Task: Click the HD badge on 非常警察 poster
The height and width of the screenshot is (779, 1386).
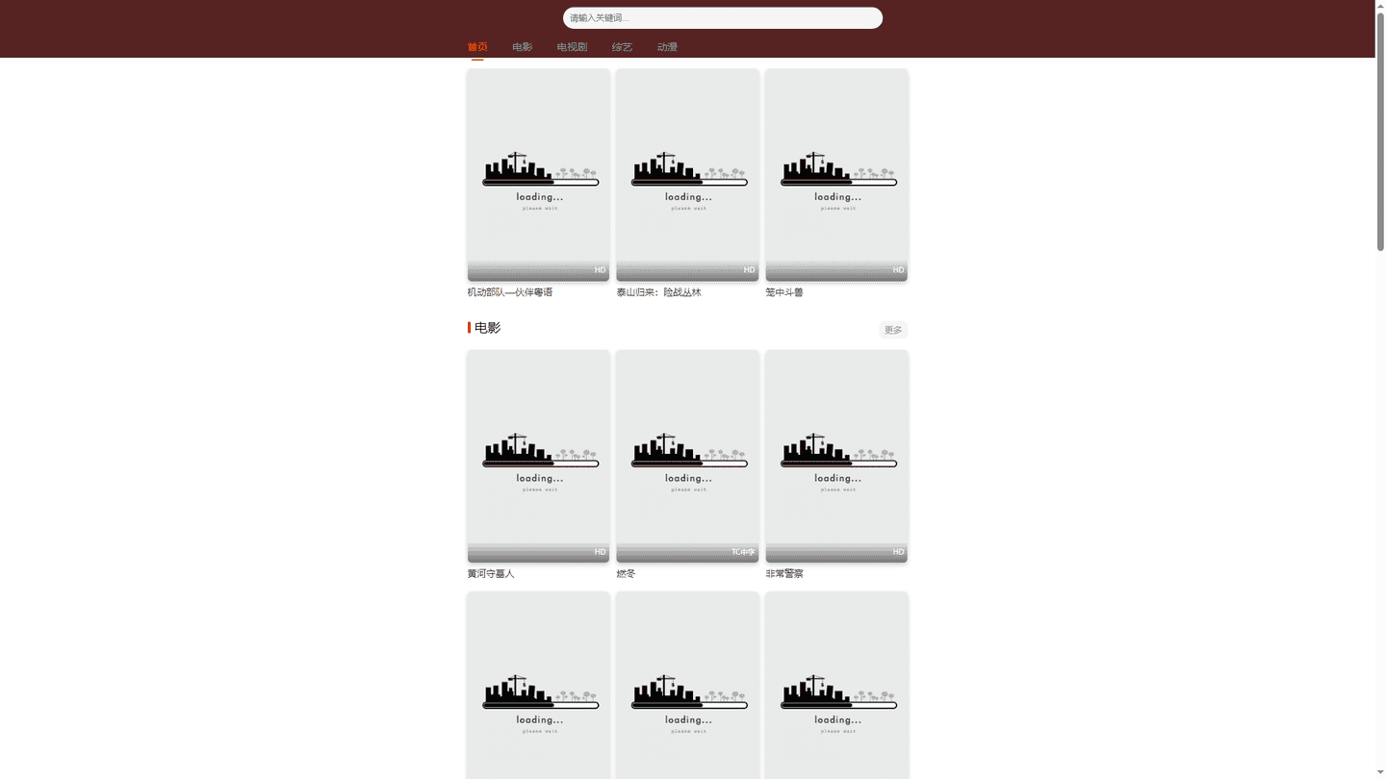Action: pyautogui.click(x=898, y=552)
